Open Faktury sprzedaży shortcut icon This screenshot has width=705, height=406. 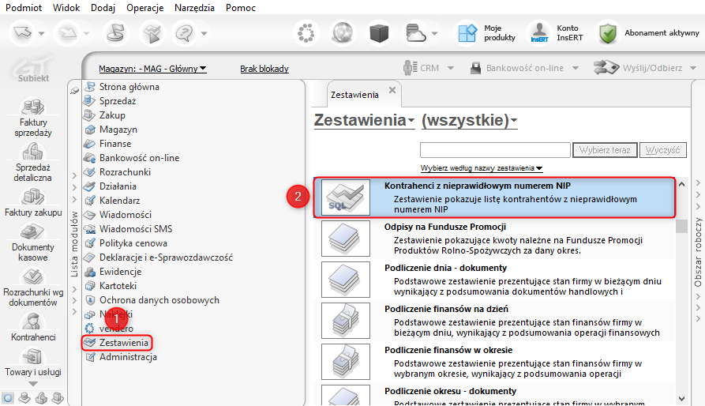click(33, 107)
